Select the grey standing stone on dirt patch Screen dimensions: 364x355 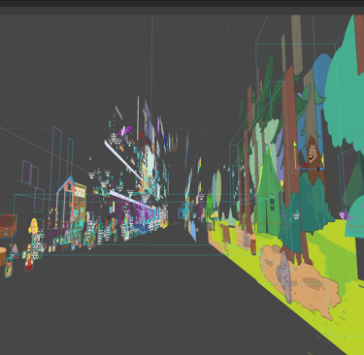coord(284,276)
